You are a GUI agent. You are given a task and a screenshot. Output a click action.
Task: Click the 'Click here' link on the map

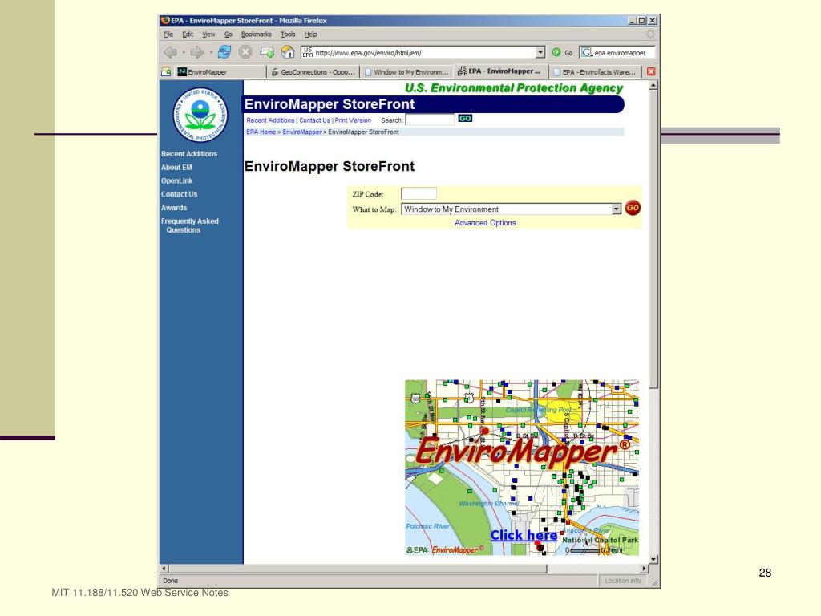524,535
